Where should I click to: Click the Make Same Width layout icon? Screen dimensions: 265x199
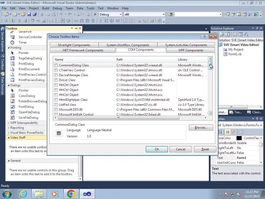51,21
